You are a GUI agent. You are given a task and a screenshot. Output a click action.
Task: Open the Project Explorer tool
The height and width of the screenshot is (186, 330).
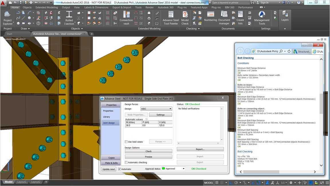coord(7,18)
